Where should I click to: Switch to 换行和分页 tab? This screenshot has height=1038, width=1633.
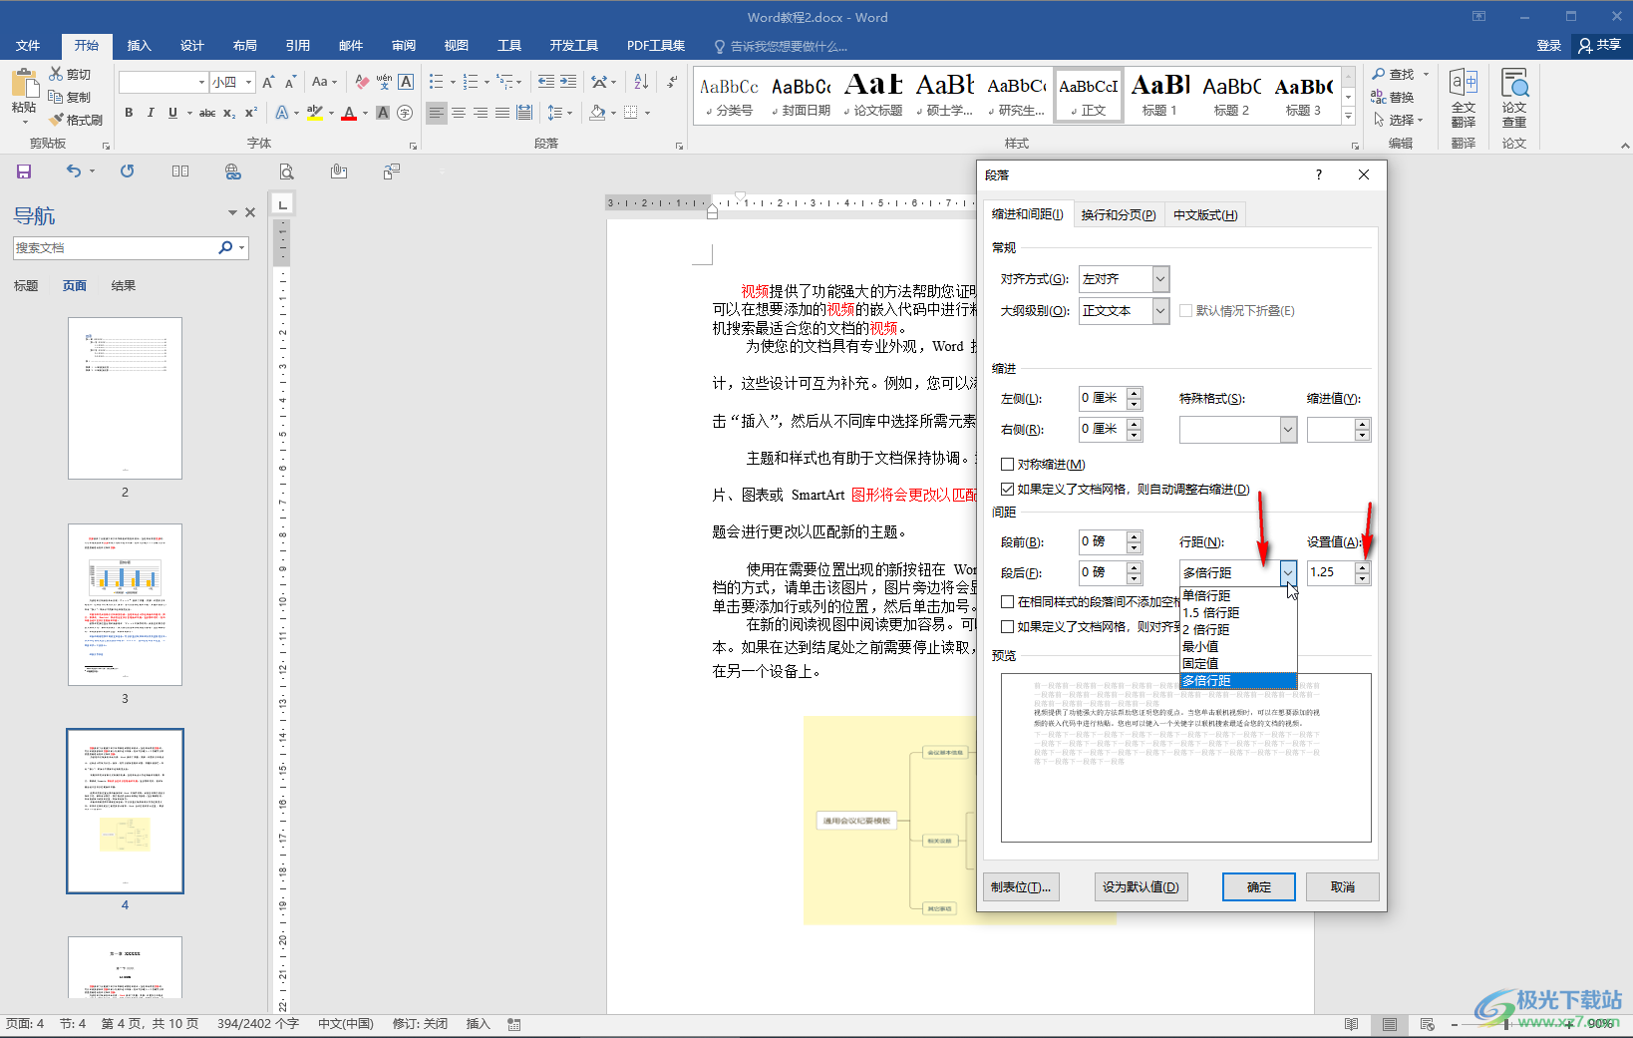[x=1118, y=214]
